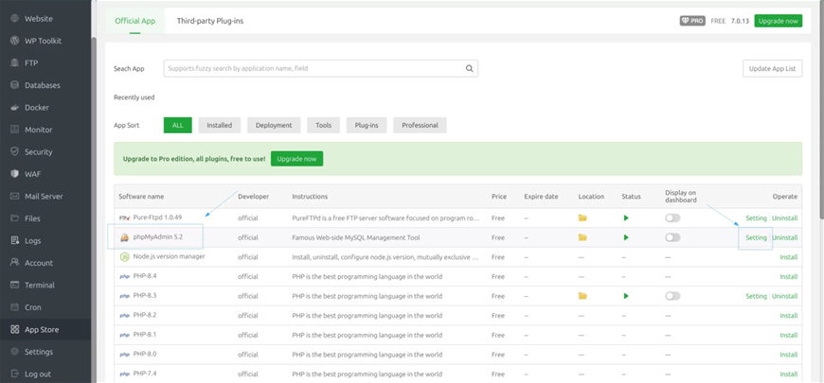Click the Account person icon
Viewport: 824px width, 383px height.
point(15,263)
